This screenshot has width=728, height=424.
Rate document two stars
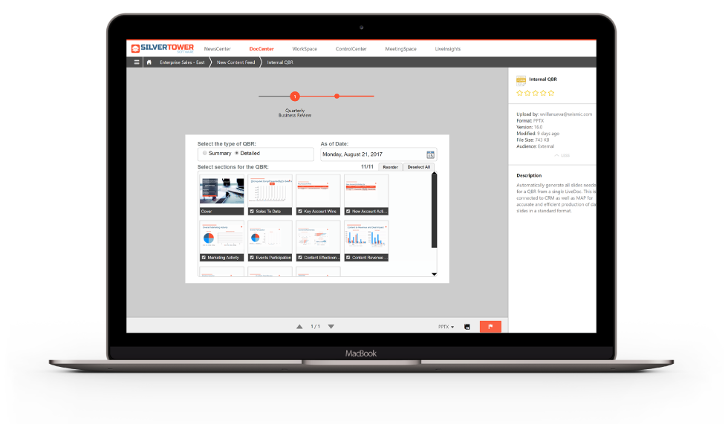click(527, 94)
